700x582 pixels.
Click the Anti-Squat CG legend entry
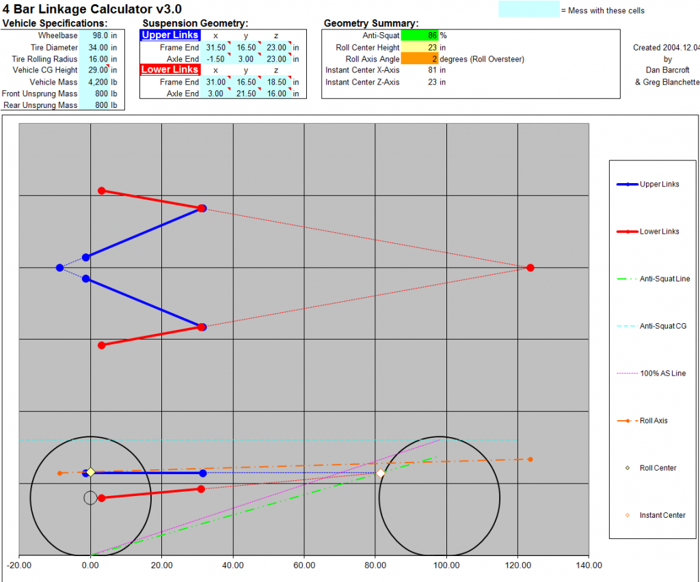point(651,326)
